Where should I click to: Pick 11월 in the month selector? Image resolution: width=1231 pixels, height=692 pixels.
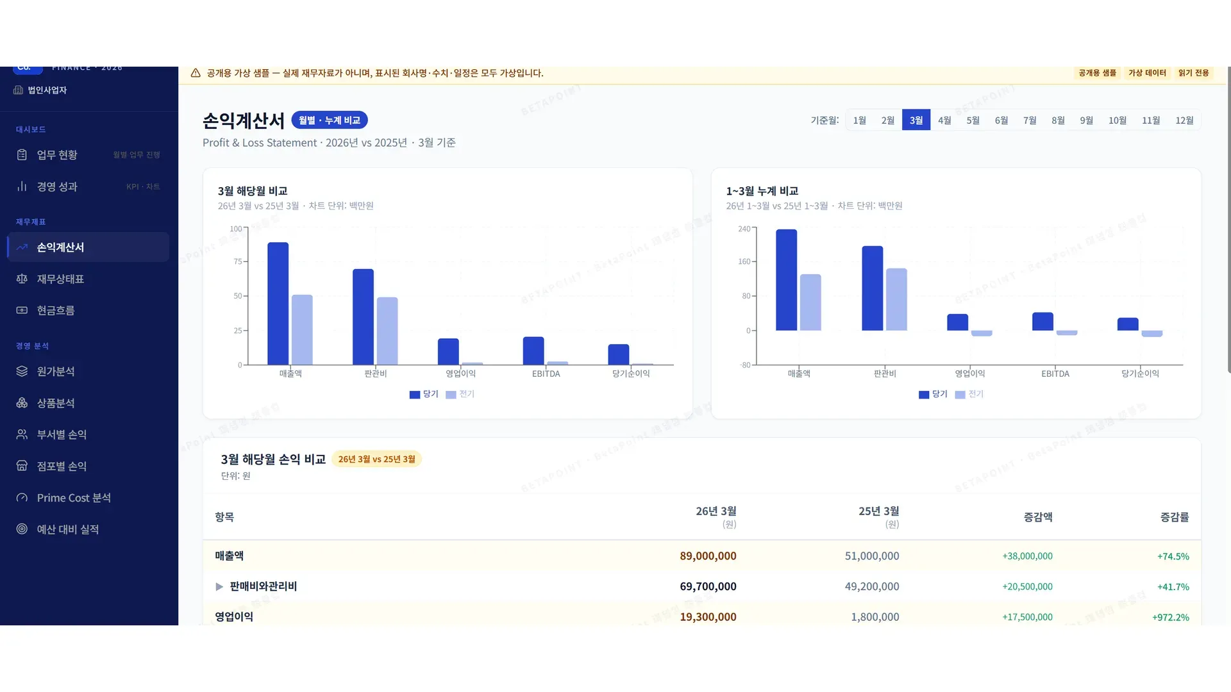[x=1151, y=120]
